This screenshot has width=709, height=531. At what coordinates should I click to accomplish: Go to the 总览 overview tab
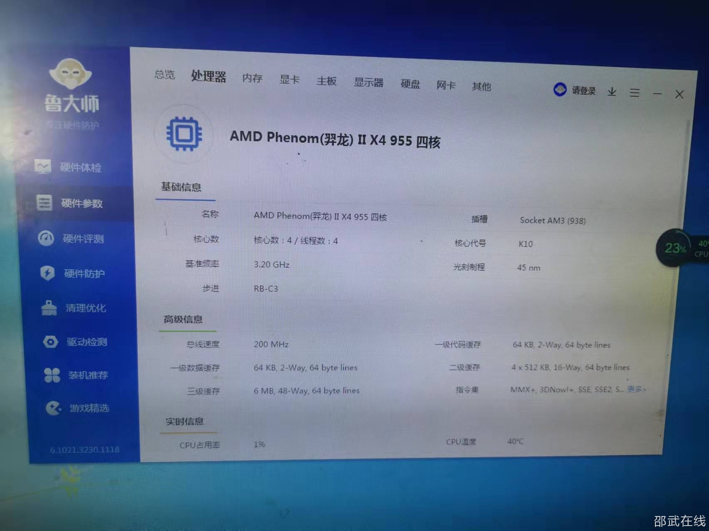click(165, 75)
